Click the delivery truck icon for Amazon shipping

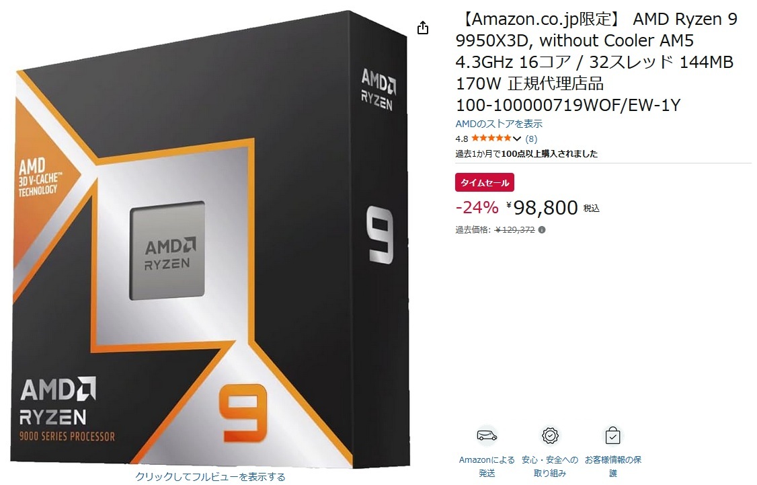487,436
